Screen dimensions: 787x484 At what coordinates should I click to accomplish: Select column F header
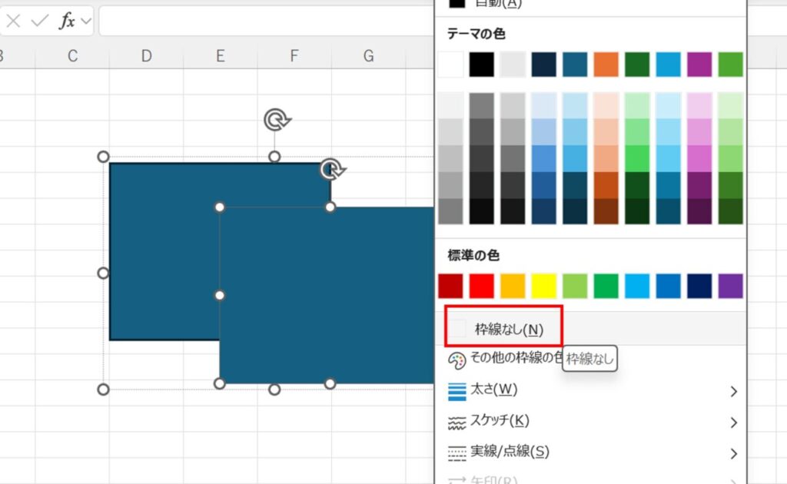point(294,55)
